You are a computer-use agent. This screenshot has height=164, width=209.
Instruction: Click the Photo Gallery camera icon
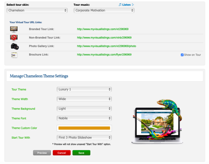coord(15,46)
